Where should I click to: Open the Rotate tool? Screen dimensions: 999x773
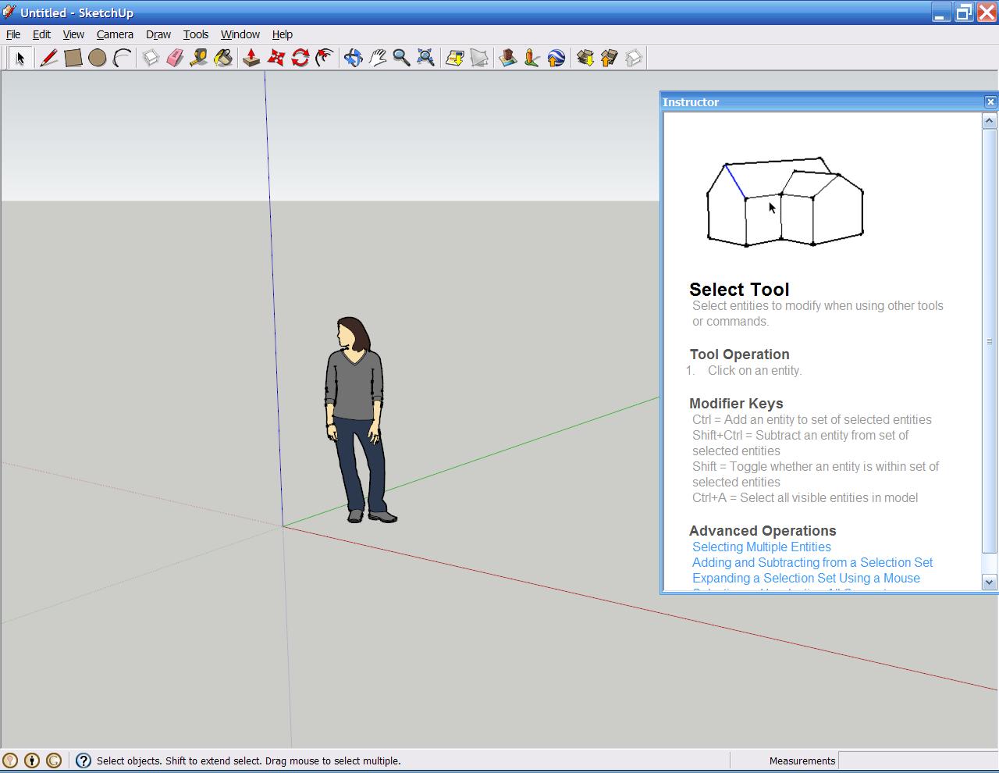coord(300,58)
